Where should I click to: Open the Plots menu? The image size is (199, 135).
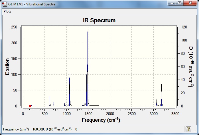[x=7, y=11]
